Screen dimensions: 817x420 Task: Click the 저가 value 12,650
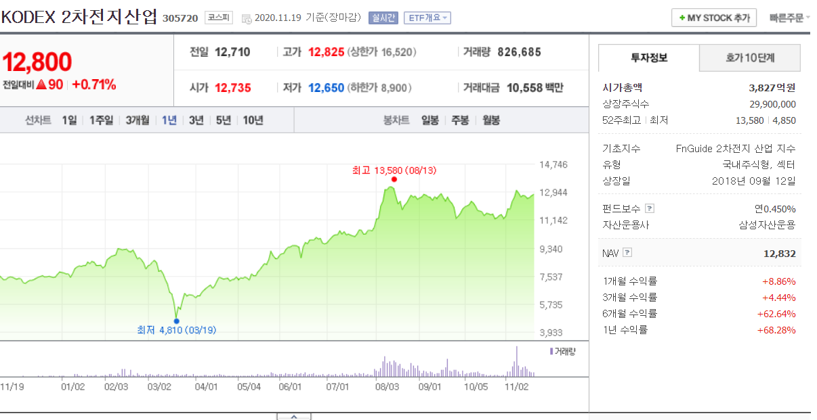(327, 88)
